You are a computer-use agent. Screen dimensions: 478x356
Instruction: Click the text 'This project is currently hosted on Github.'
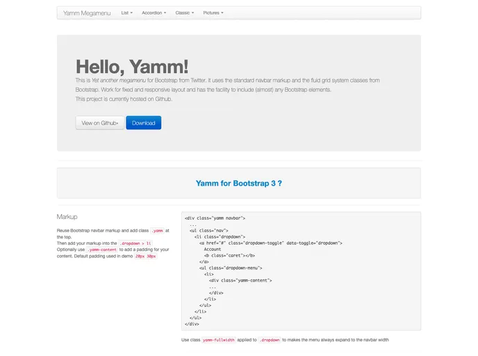coord(124,99)
